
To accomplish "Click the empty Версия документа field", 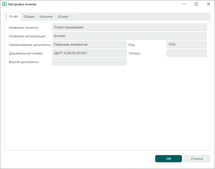I will click(x=89, y=62).
